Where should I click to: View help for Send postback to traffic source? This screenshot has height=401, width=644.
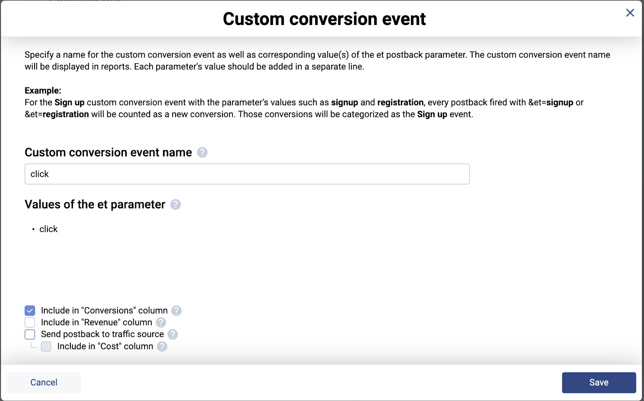173,335
